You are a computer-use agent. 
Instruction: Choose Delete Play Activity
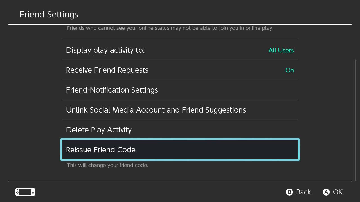(x=99, y=130)
